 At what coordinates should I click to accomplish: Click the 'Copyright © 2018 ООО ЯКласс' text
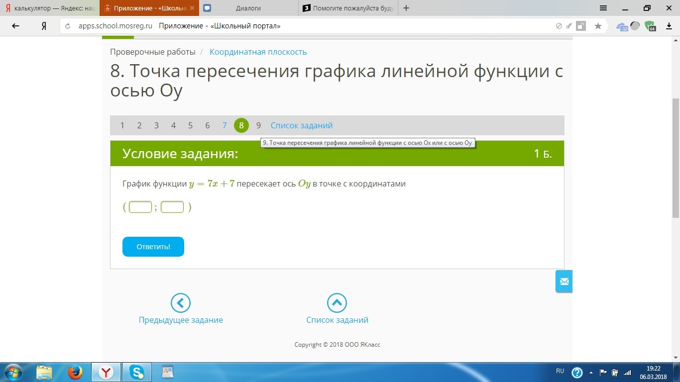pos(337,344)
